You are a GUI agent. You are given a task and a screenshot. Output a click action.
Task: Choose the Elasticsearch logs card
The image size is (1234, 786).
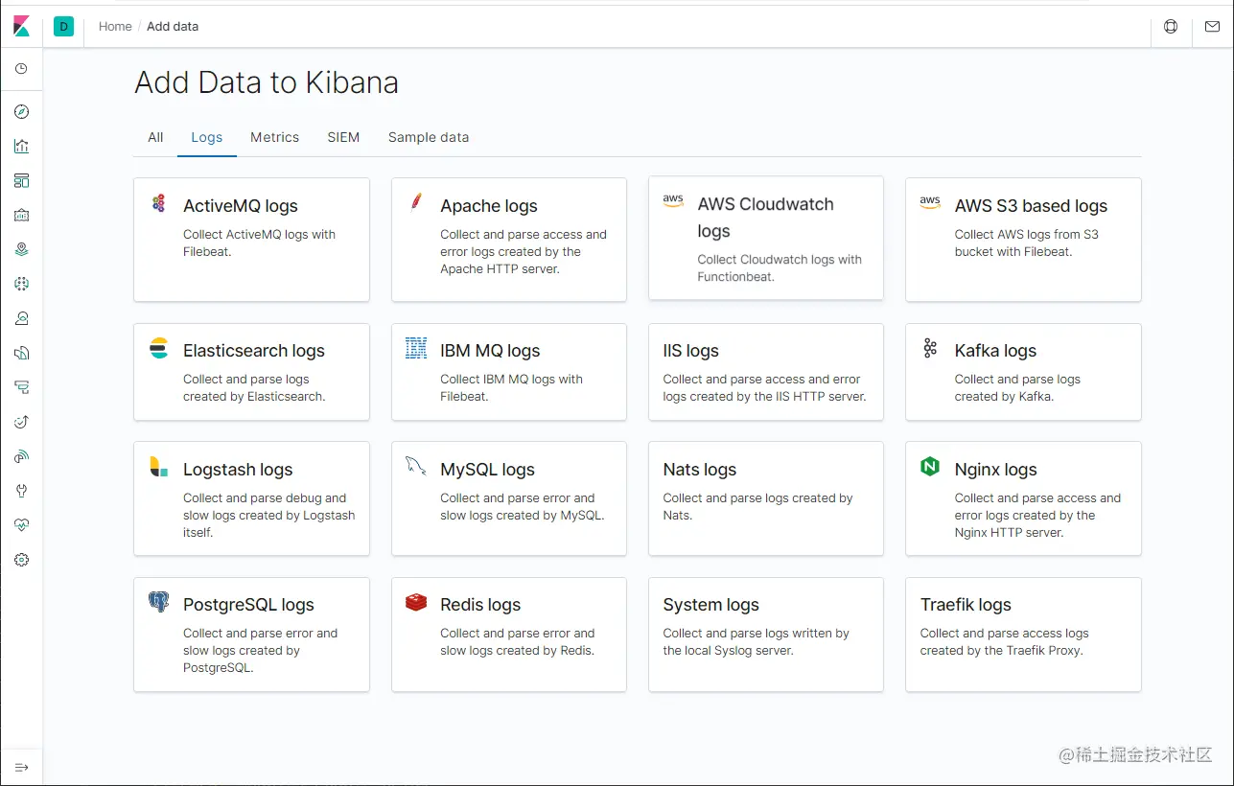[x=251, y=372]
